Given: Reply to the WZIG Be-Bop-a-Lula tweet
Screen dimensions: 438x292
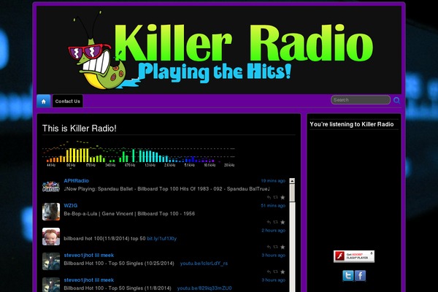Looking at the screenshot, I should click(x=269, y=222).
